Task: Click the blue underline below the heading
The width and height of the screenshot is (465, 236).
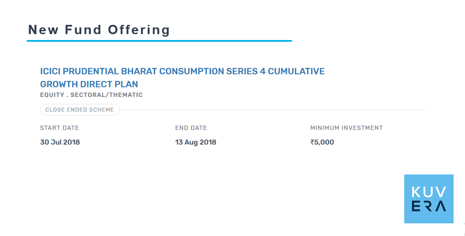Action: coord(160,41)
